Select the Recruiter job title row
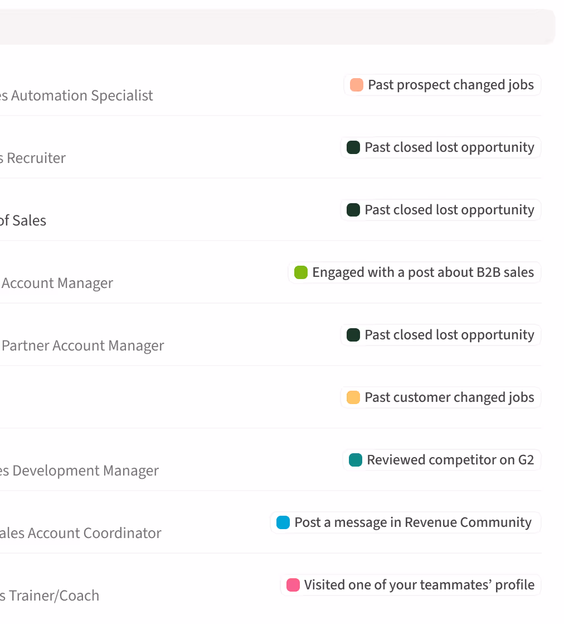 (x=33, y=158)
